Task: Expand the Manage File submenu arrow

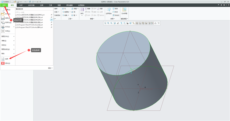Action: [x=14, y=36]
